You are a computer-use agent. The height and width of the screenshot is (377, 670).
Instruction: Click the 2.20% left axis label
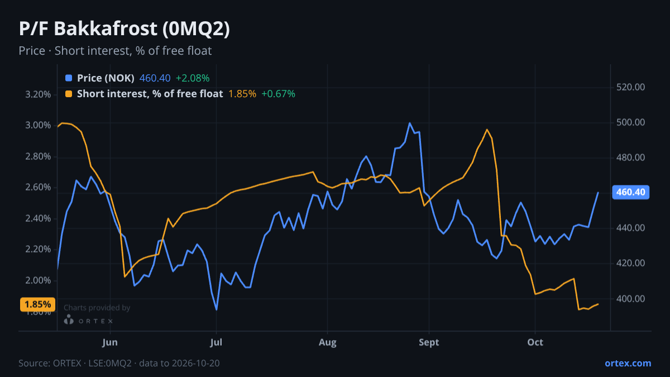coord(38,249)
